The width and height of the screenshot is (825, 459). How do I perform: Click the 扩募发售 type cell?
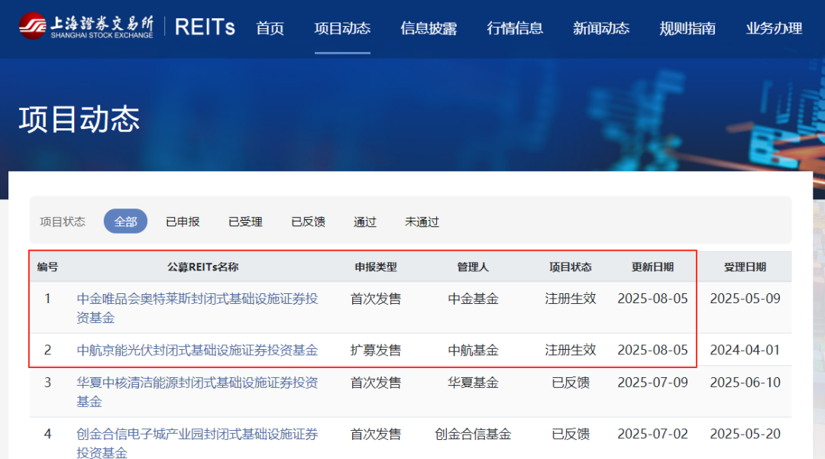click(376, 350)
